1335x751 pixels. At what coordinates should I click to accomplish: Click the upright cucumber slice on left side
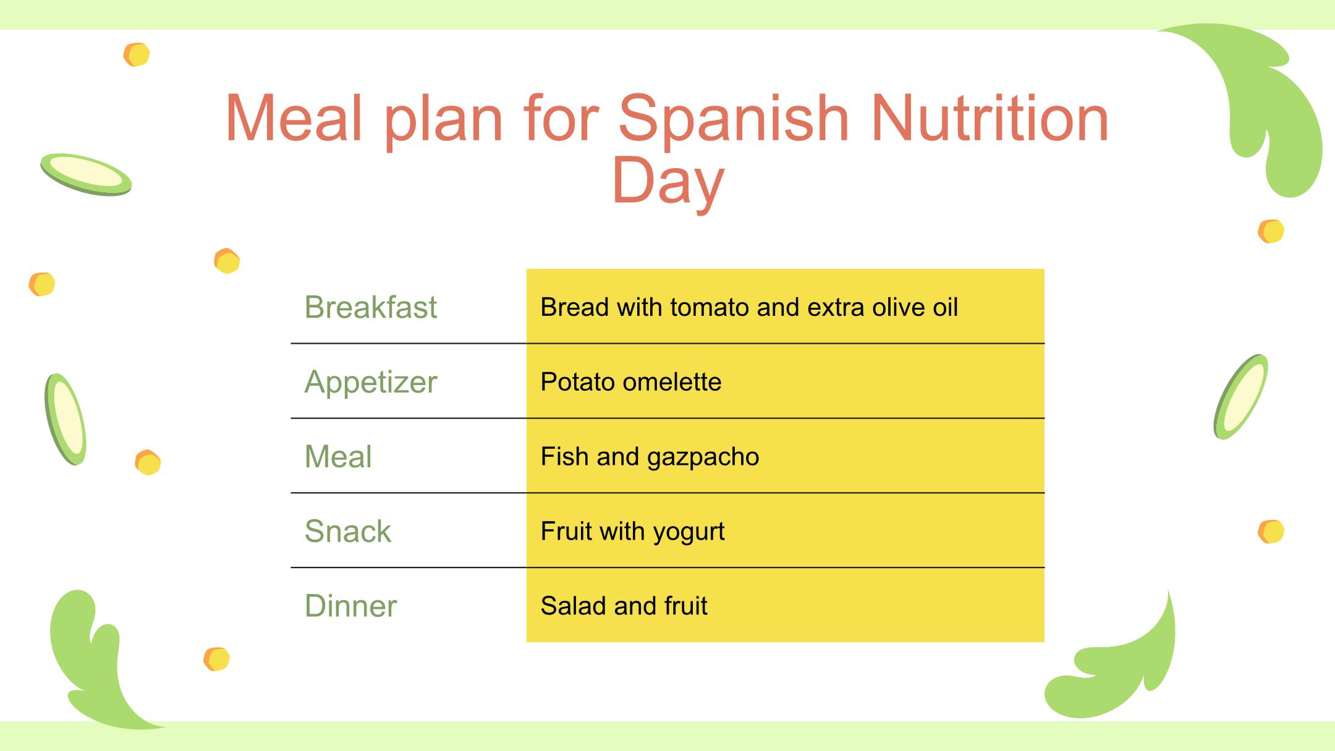(x=66, y=419)
